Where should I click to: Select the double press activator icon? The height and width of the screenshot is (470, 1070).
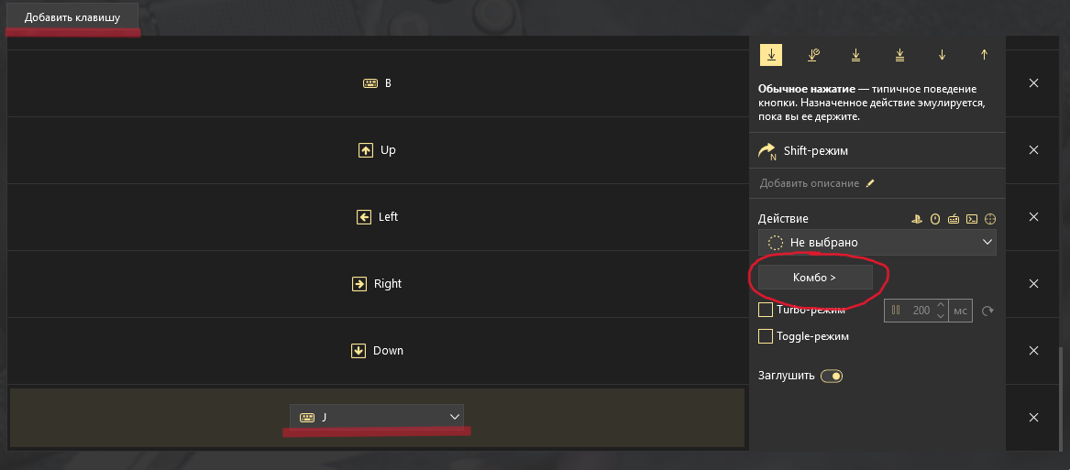pyautogui.click(x=855, y=55)
